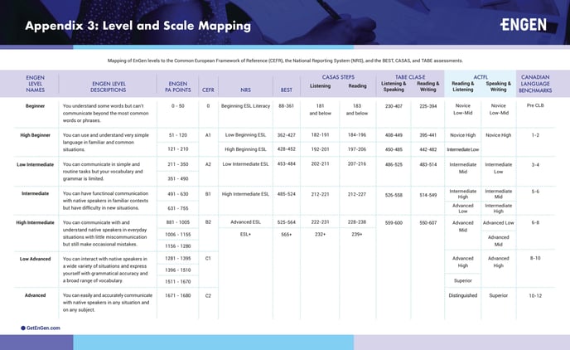Viewport: 570px width, 350px height.
Task: Click the '0 - 50' PA points cell
Action: [178, 106]
